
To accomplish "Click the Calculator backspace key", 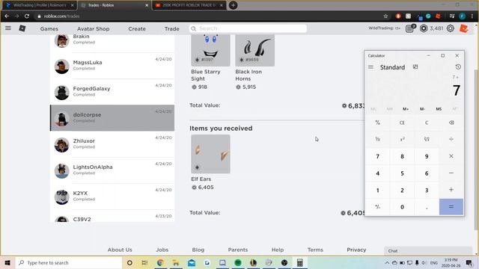I will tap(451, 123).
